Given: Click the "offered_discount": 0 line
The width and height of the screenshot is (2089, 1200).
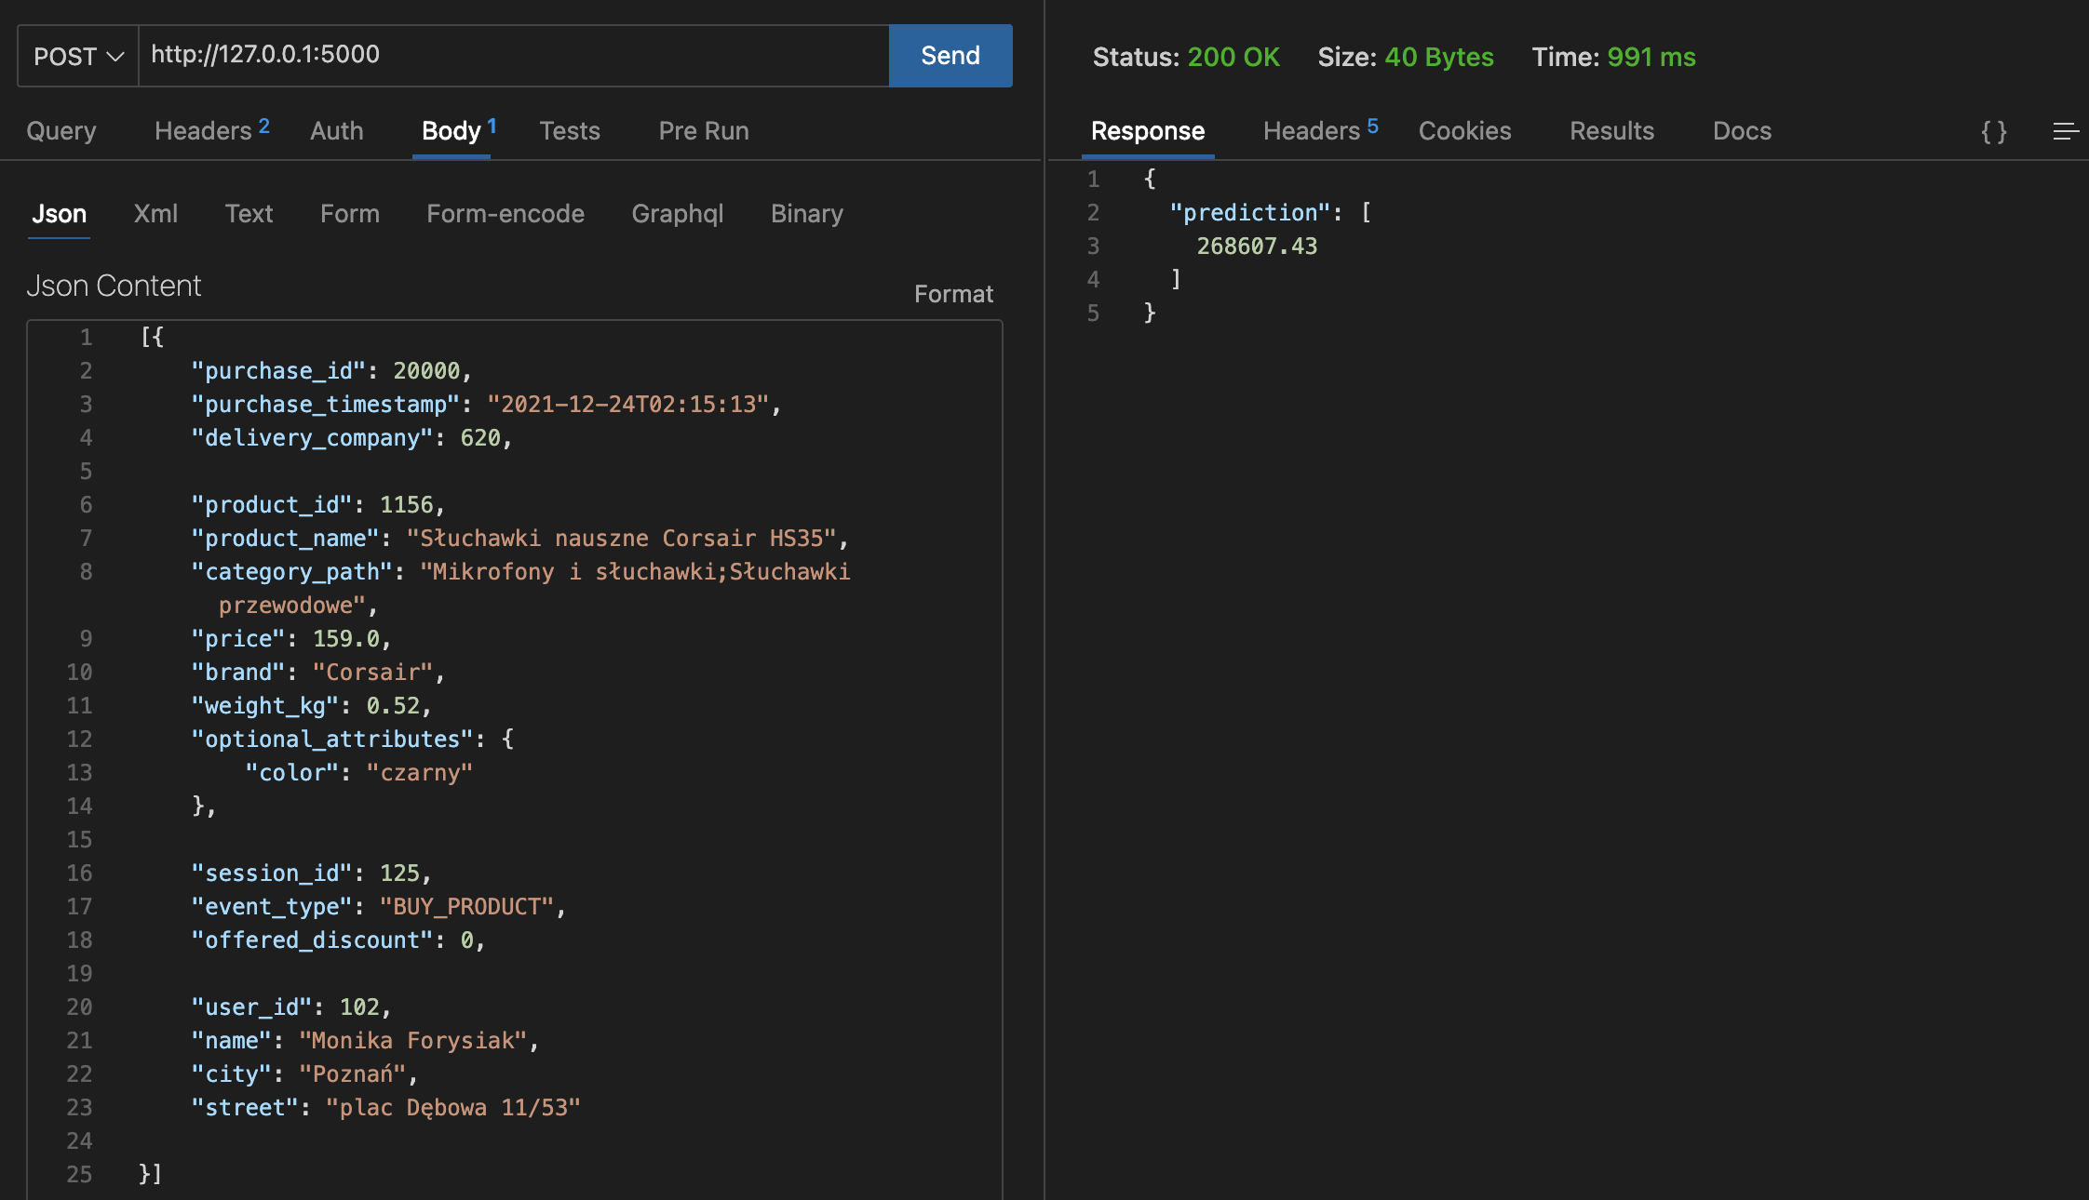Looking at the screenshot, I should tap(338, 940).
